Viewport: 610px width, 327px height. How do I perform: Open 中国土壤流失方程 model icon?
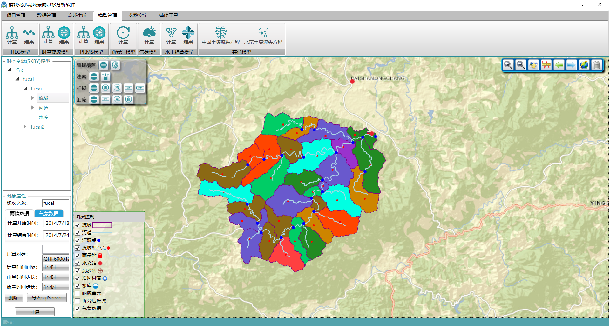220,35
